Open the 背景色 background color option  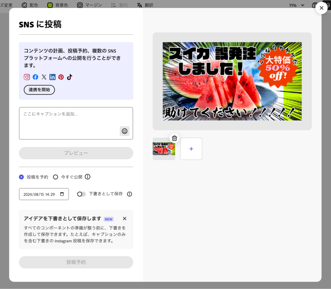coord(57,5)
